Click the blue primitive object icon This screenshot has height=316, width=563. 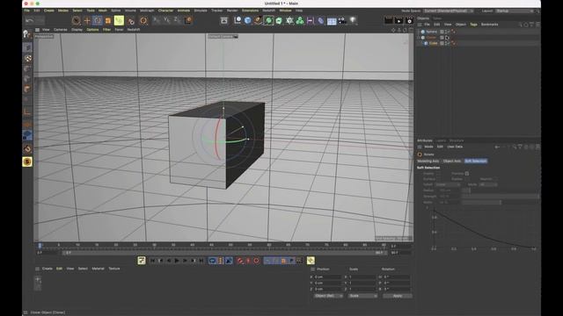point(247,20)
